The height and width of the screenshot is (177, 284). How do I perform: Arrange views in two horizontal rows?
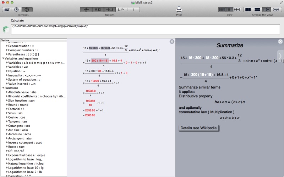(257, 10)
